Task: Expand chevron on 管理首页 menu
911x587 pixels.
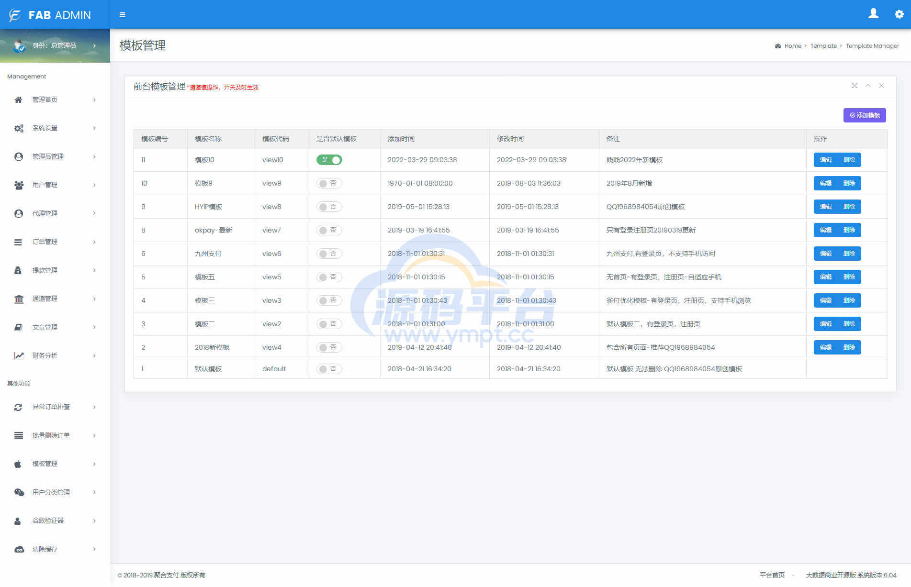Action: pos(94,100)
